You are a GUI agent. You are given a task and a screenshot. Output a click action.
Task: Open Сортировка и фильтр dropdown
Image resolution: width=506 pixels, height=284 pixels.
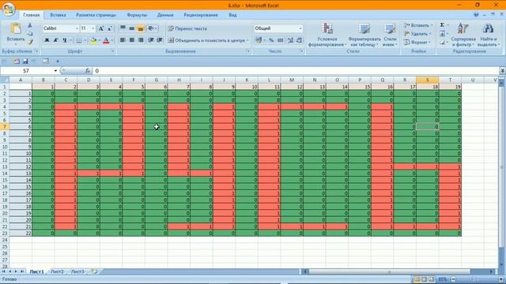tap(463, 35)
